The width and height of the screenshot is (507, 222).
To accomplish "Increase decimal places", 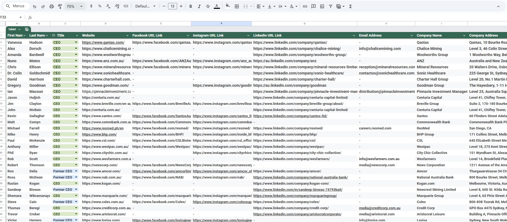I will pos(117,6).
